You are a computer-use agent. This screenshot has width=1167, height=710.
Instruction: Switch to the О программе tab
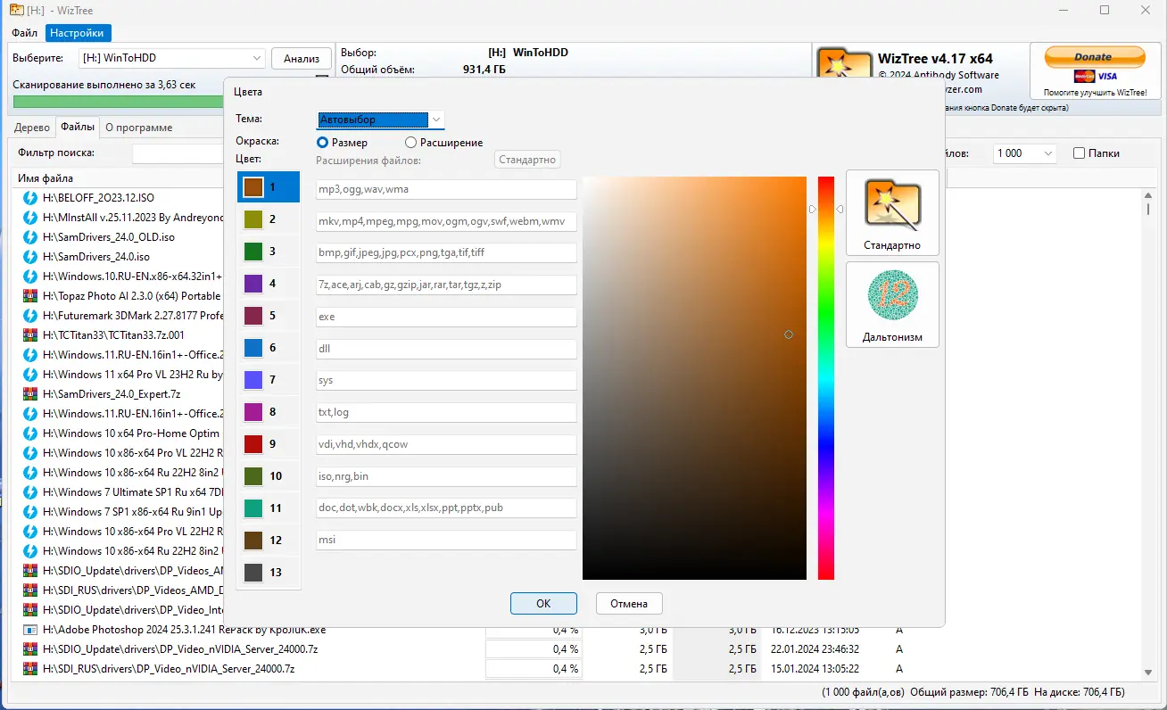(x=139, y=128)
